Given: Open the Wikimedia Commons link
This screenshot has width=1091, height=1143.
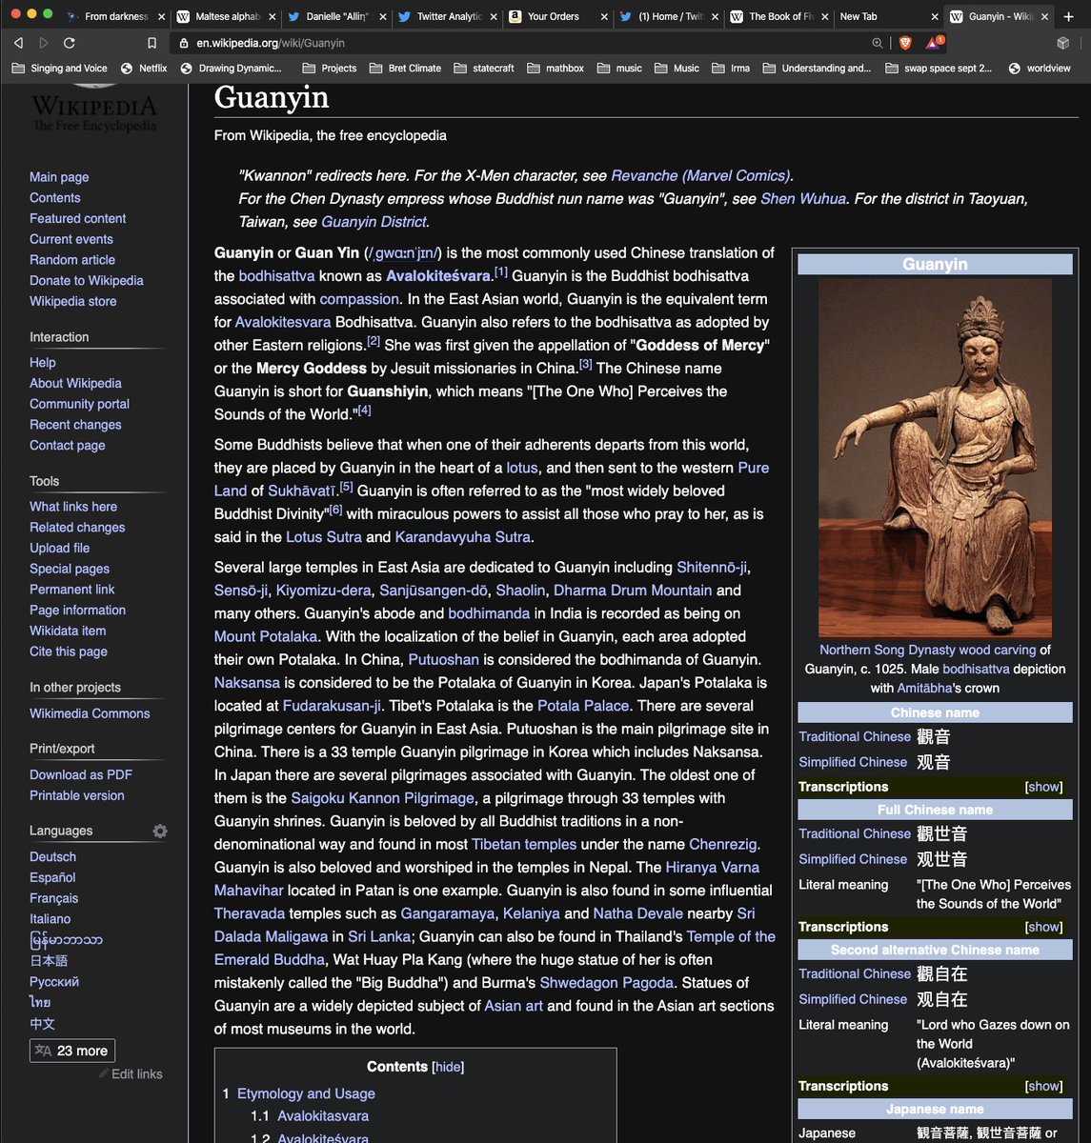Looking at the screenshot, I should pyautogui.click(x=90, y=713).
